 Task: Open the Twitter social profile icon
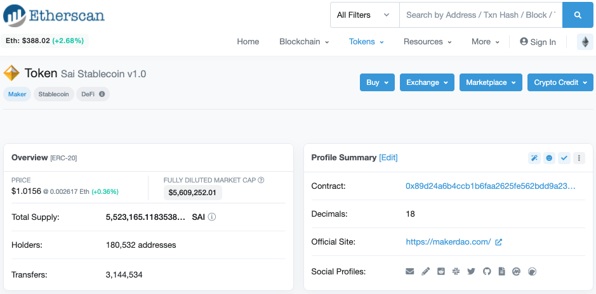click(472, 271)
